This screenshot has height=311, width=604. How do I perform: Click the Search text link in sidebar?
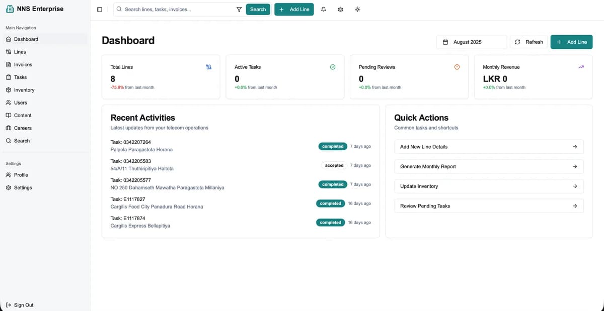click(22, 141)
